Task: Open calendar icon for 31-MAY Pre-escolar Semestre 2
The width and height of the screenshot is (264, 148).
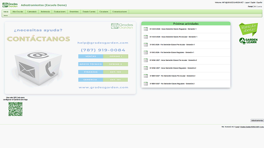Action: (146, 76)
